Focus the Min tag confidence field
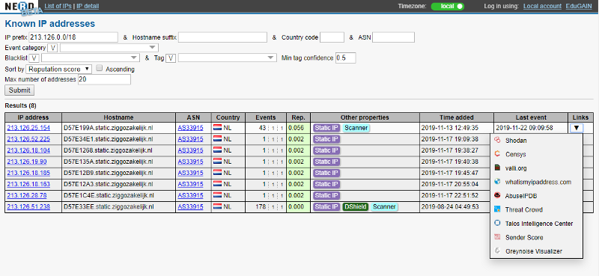This screenshot has width=599, height=276. (346, 58)
